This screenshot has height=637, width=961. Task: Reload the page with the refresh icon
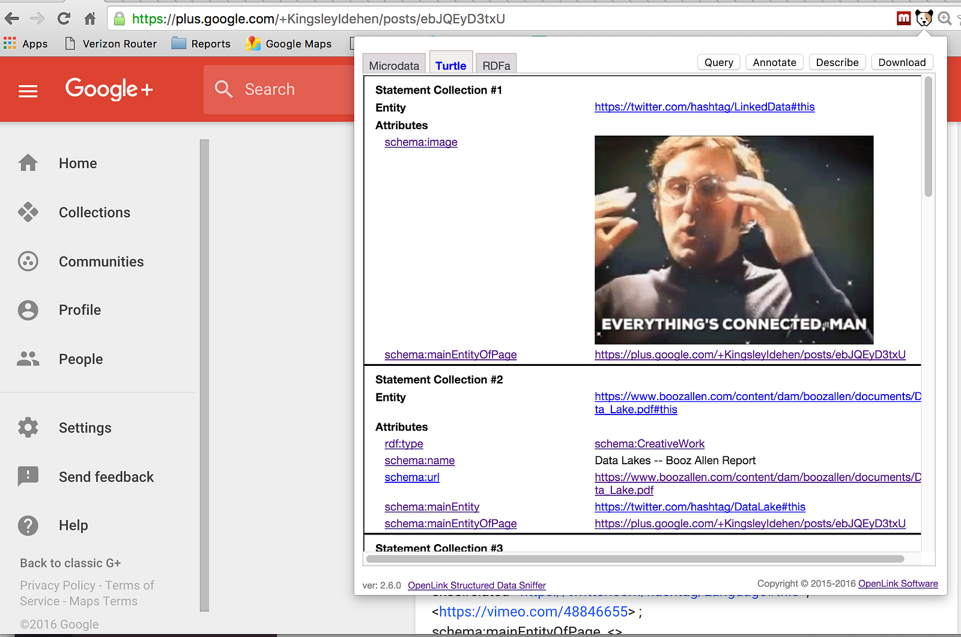(x=64, y=19)
